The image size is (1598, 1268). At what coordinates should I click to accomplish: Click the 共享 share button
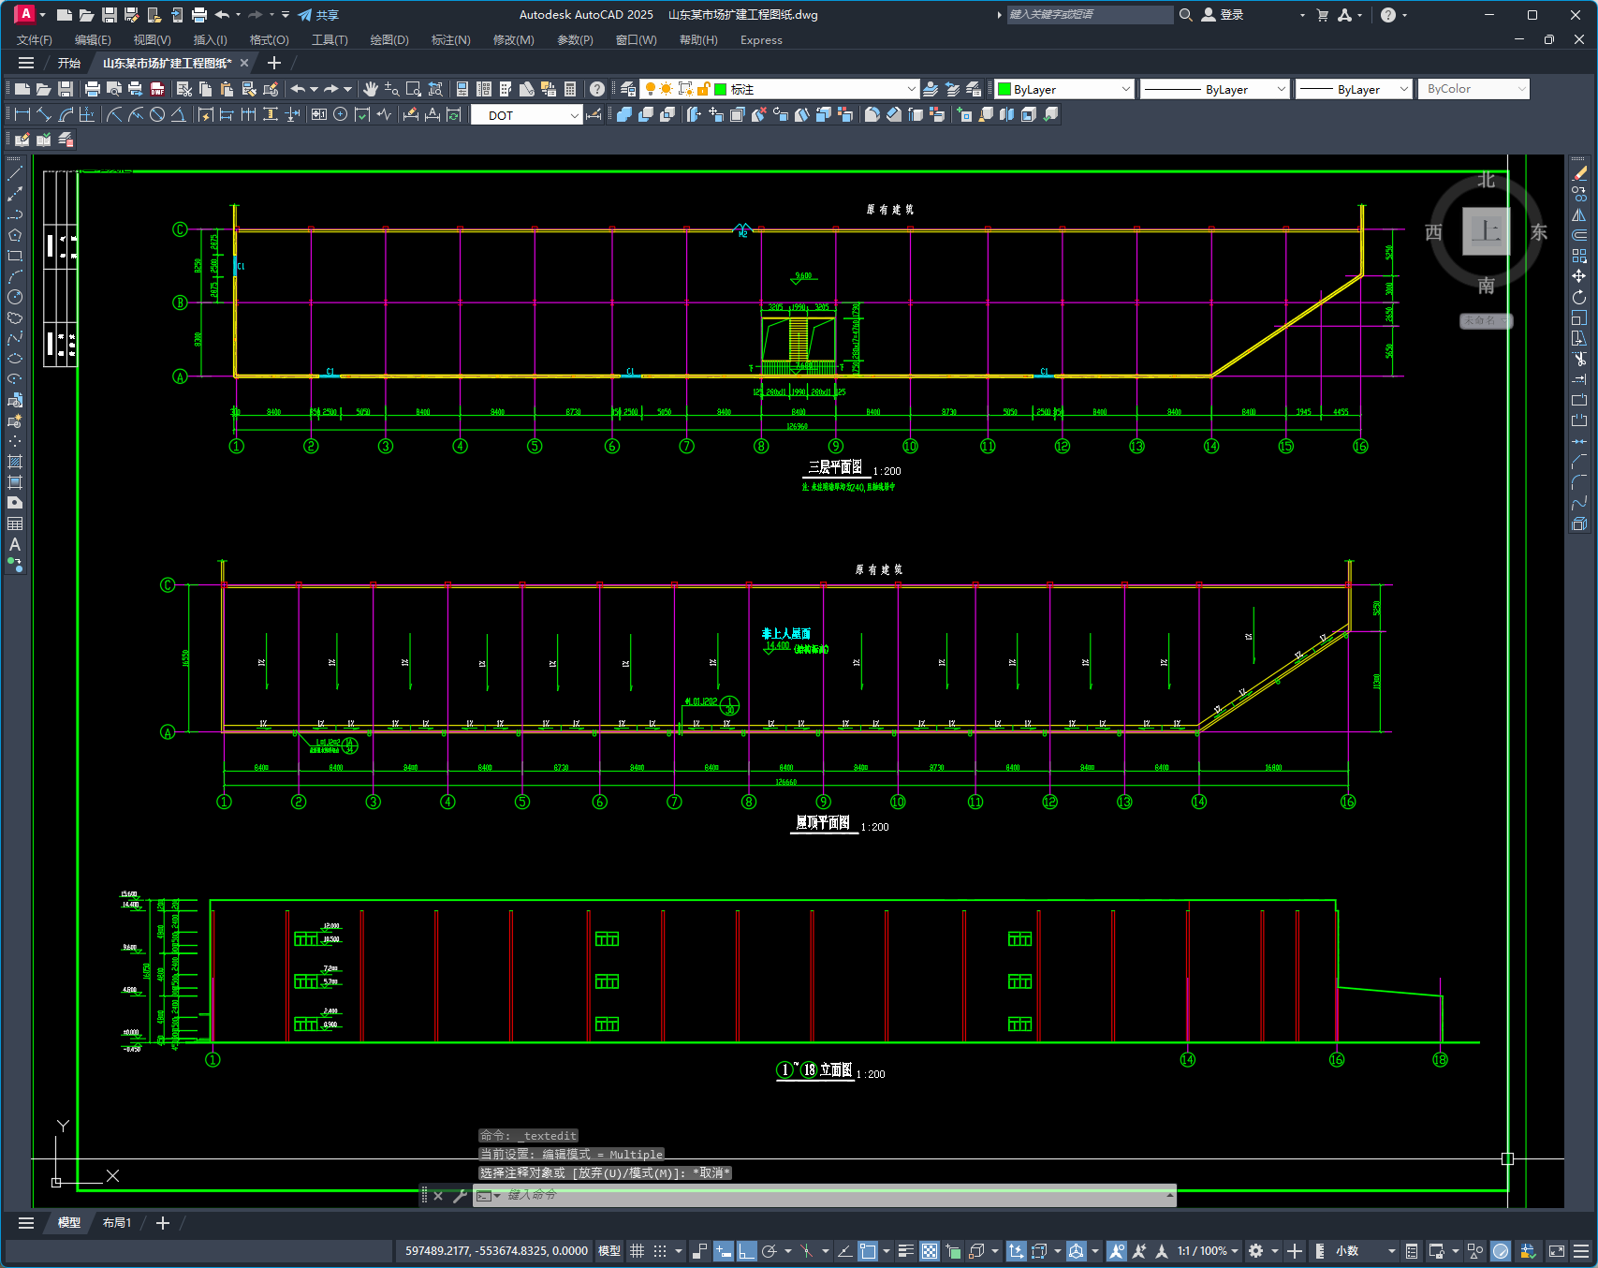coord(318,15)
